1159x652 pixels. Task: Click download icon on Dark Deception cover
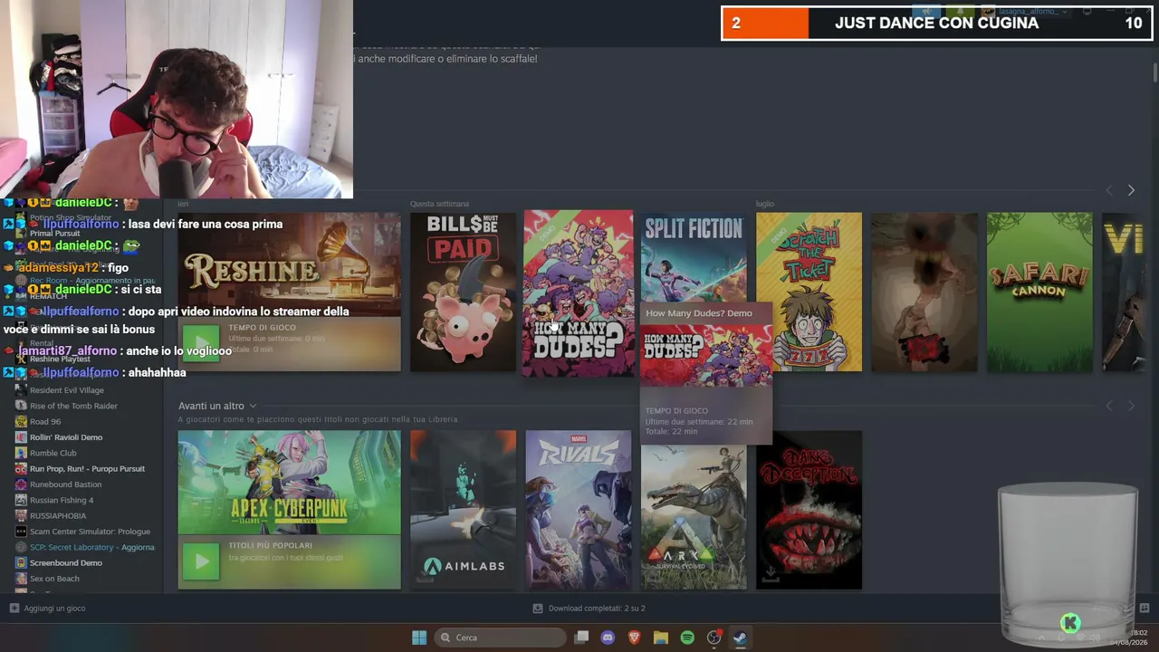(770, 575)
